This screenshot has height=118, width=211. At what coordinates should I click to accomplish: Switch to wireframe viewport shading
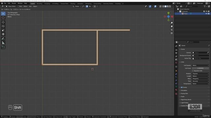coord(163,7)
